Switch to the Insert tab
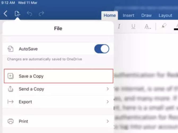Screen dimensions: 178x133 (128, 15)
